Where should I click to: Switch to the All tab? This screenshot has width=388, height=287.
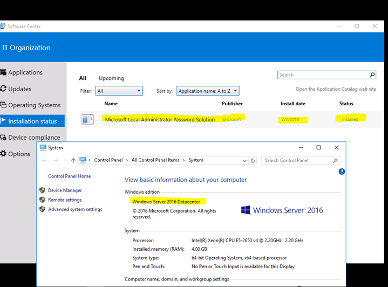click(83, 78)
